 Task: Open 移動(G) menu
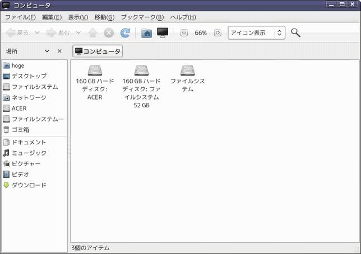(x=104, y=17)
